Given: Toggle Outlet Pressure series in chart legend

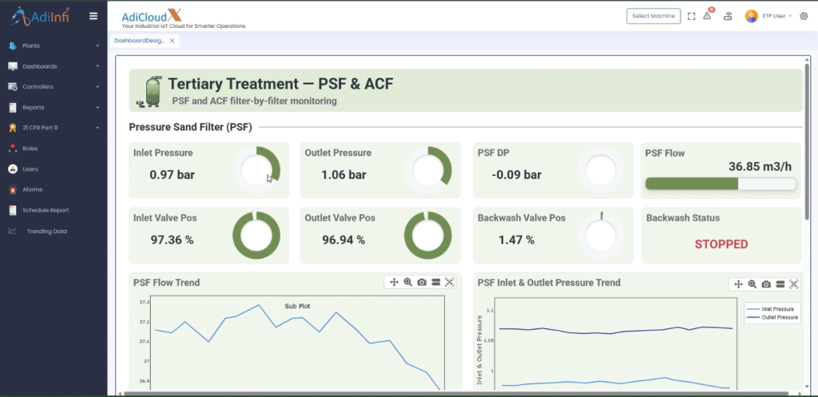Looking at the screenshot, I should [x=772, y=317].
